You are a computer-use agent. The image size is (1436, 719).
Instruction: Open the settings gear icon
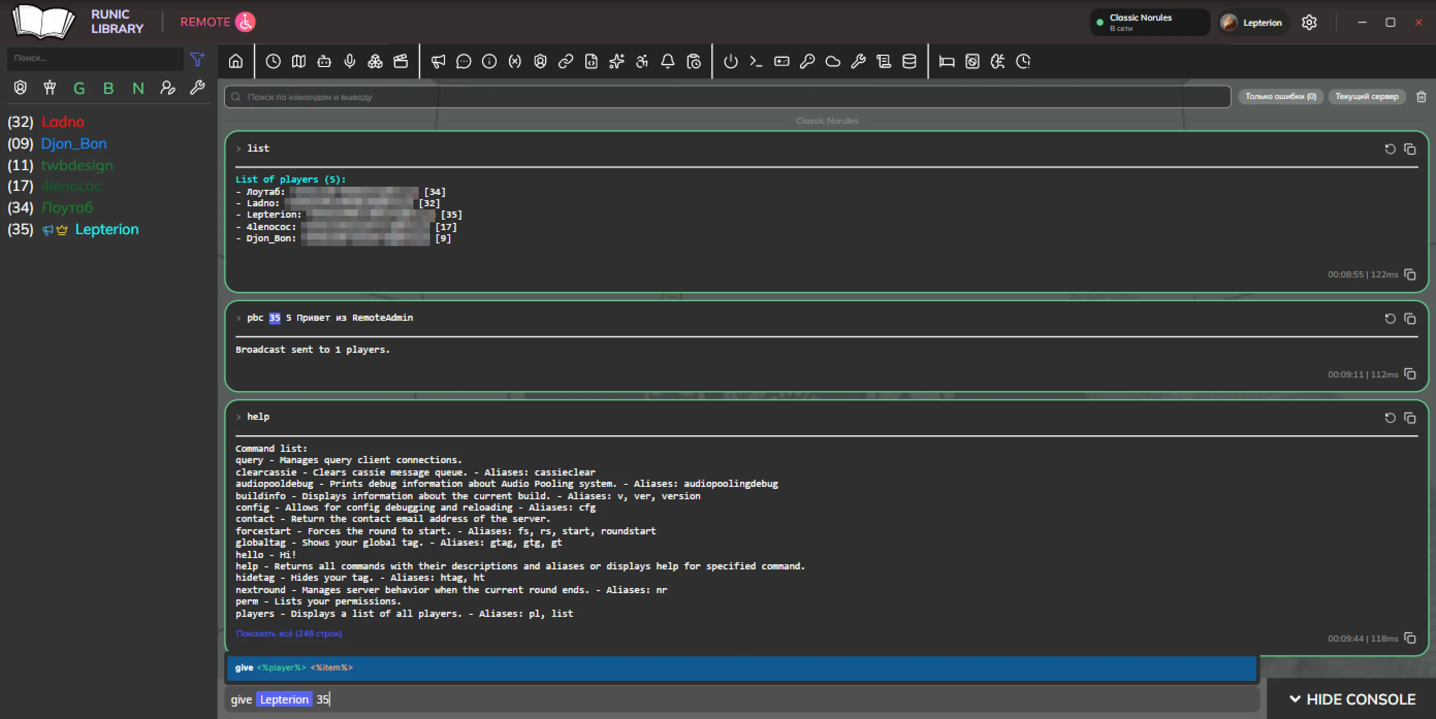(1309, 22)
